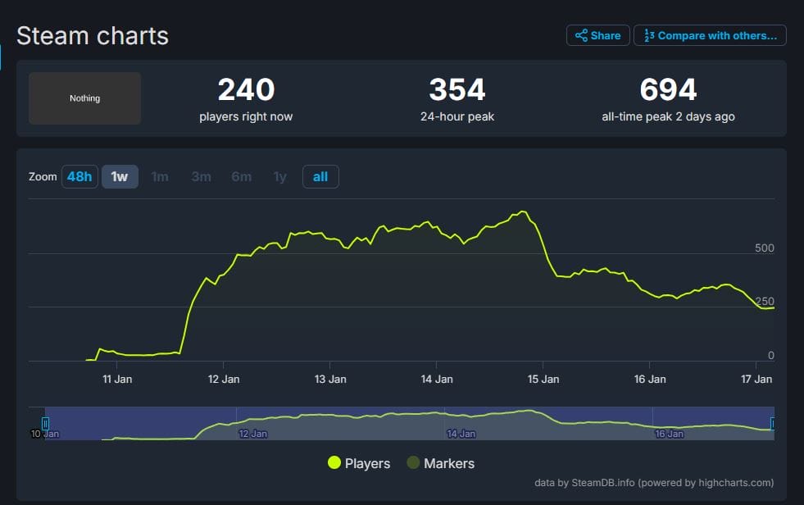
Task: Set zoom range to 48h
Action: click(x=79, y=176)
